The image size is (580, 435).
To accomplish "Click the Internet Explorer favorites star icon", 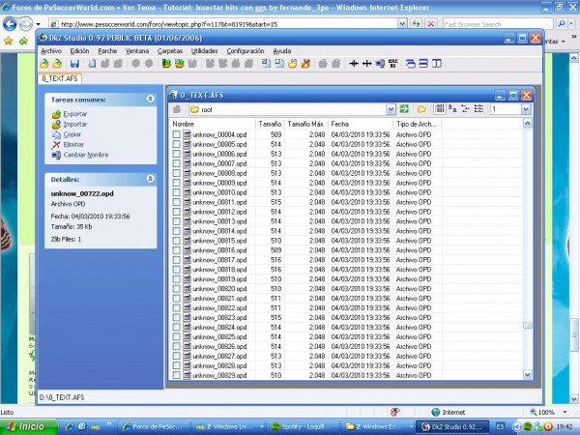I will point(8,41).
